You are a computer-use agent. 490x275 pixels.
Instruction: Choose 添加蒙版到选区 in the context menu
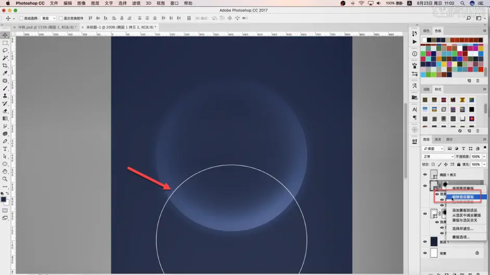pyautogui.click(x=465, y=211)
